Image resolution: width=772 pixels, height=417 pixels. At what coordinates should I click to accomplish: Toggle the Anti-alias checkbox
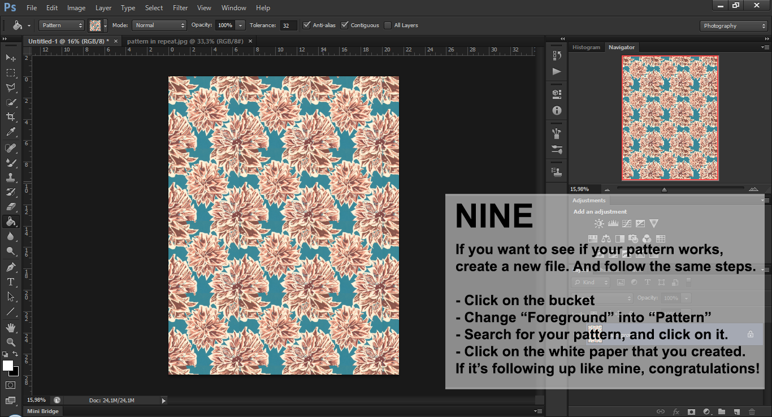(307, 25)
